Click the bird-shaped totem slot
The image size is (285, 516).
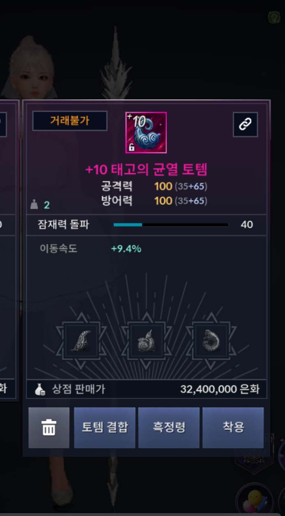[81, 341]
